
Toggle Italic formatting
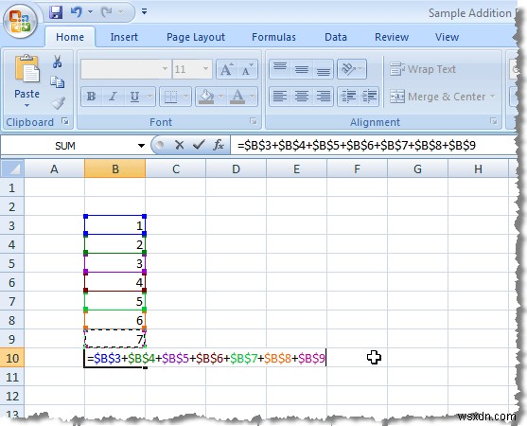click(x=114, y=97)
